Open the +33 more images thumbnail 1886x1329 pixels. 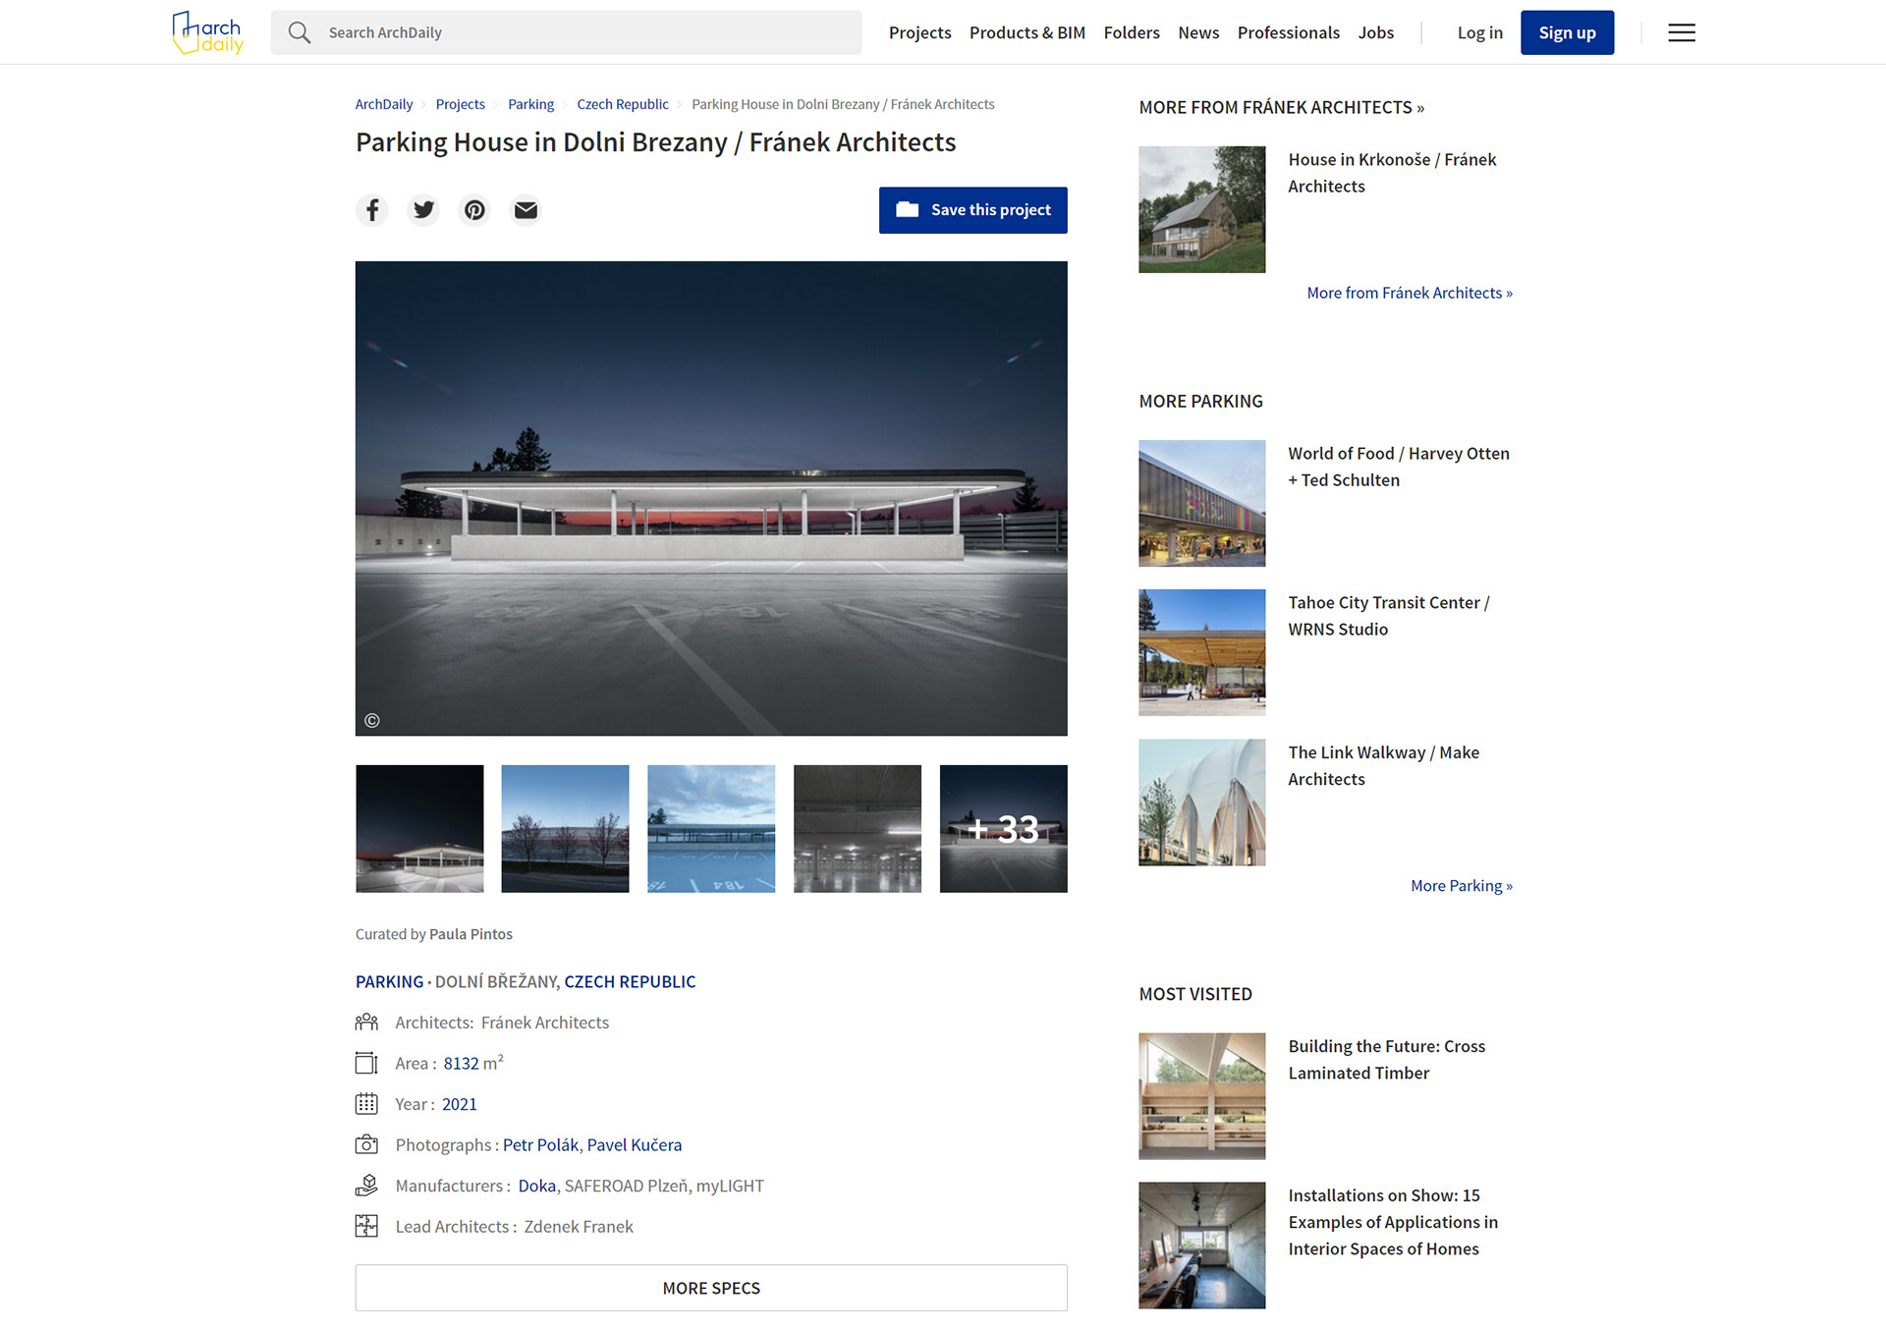[x=1003, y=828]
